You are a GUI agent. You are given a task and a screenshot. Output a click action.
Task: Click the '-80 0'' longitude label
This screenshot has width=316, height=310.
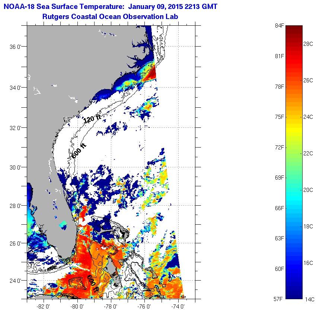77,306
